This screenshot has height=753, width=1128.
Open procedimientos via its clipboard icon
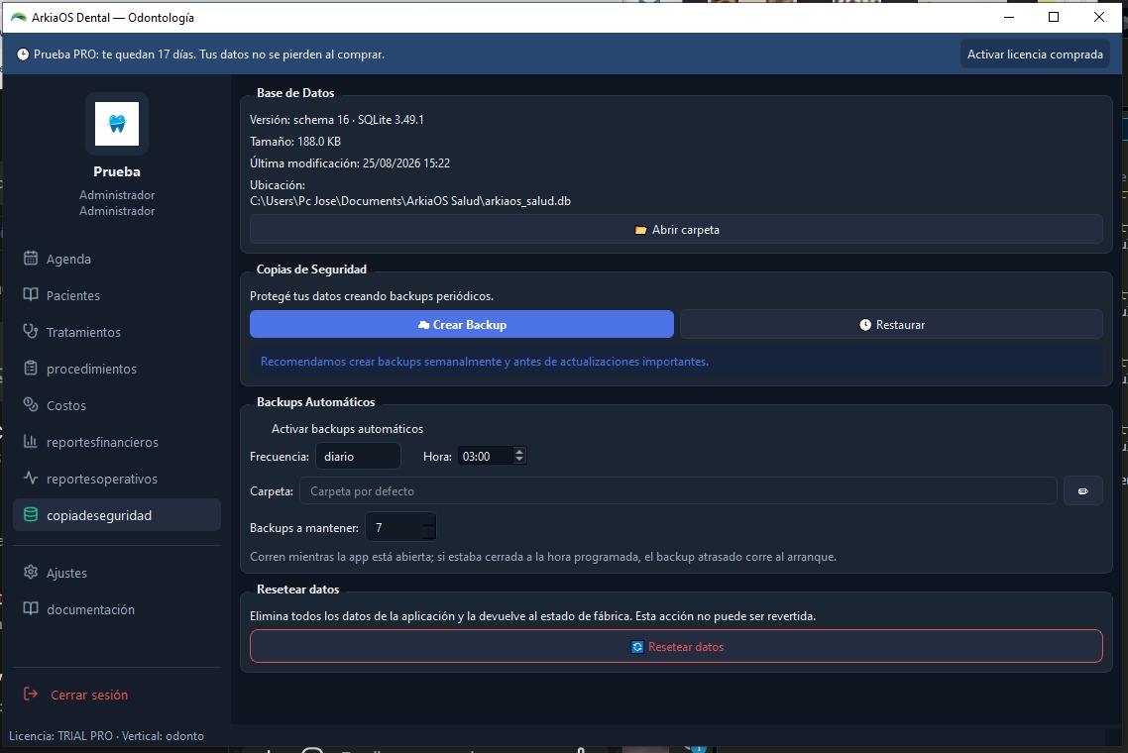click(x=30, y=369)
